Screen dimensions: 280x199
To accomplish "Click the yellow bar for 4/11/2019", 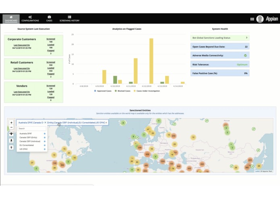I will (135, 71).
